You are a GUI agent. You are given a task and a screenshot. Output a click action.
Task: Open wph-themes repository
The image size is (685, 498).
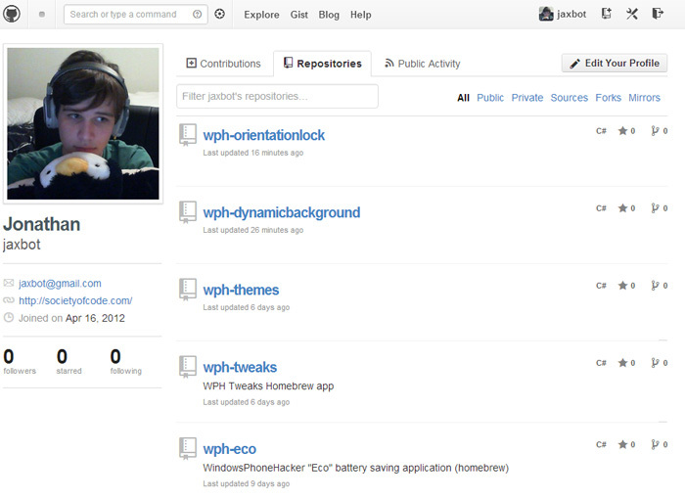pyautogui.click(x=241, y=290)
